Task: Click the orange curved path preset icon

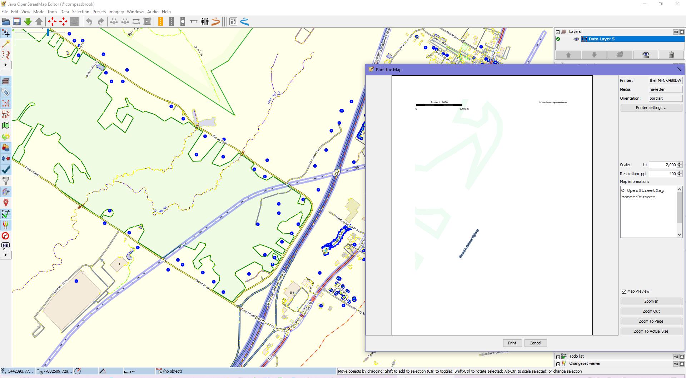Action: coord(215,22)
